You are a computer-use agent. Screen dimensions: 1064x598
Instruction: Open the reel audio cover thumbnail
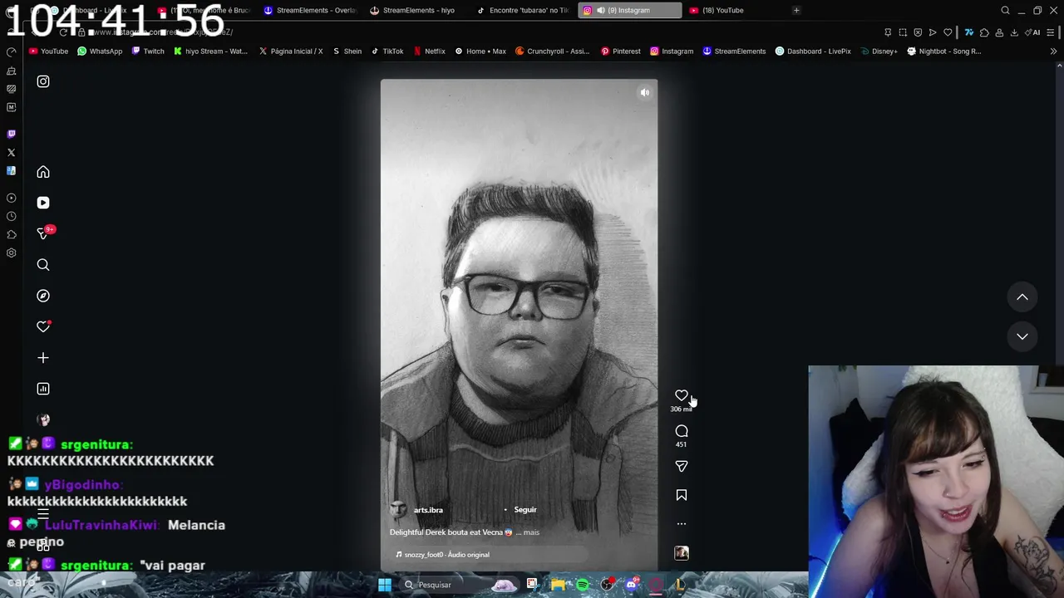682,553
